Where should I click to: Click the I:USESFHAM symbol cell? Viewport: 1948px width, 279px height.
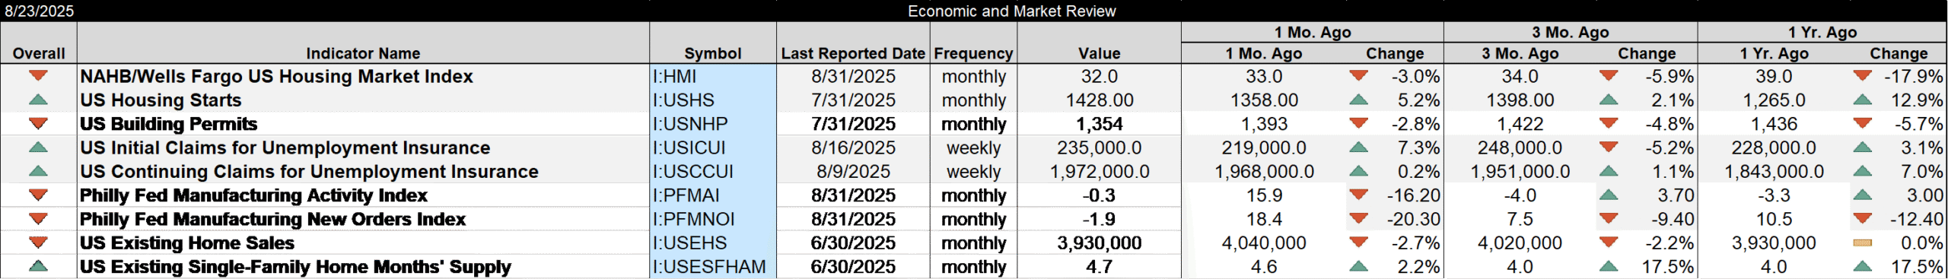[x=713, y=267]
